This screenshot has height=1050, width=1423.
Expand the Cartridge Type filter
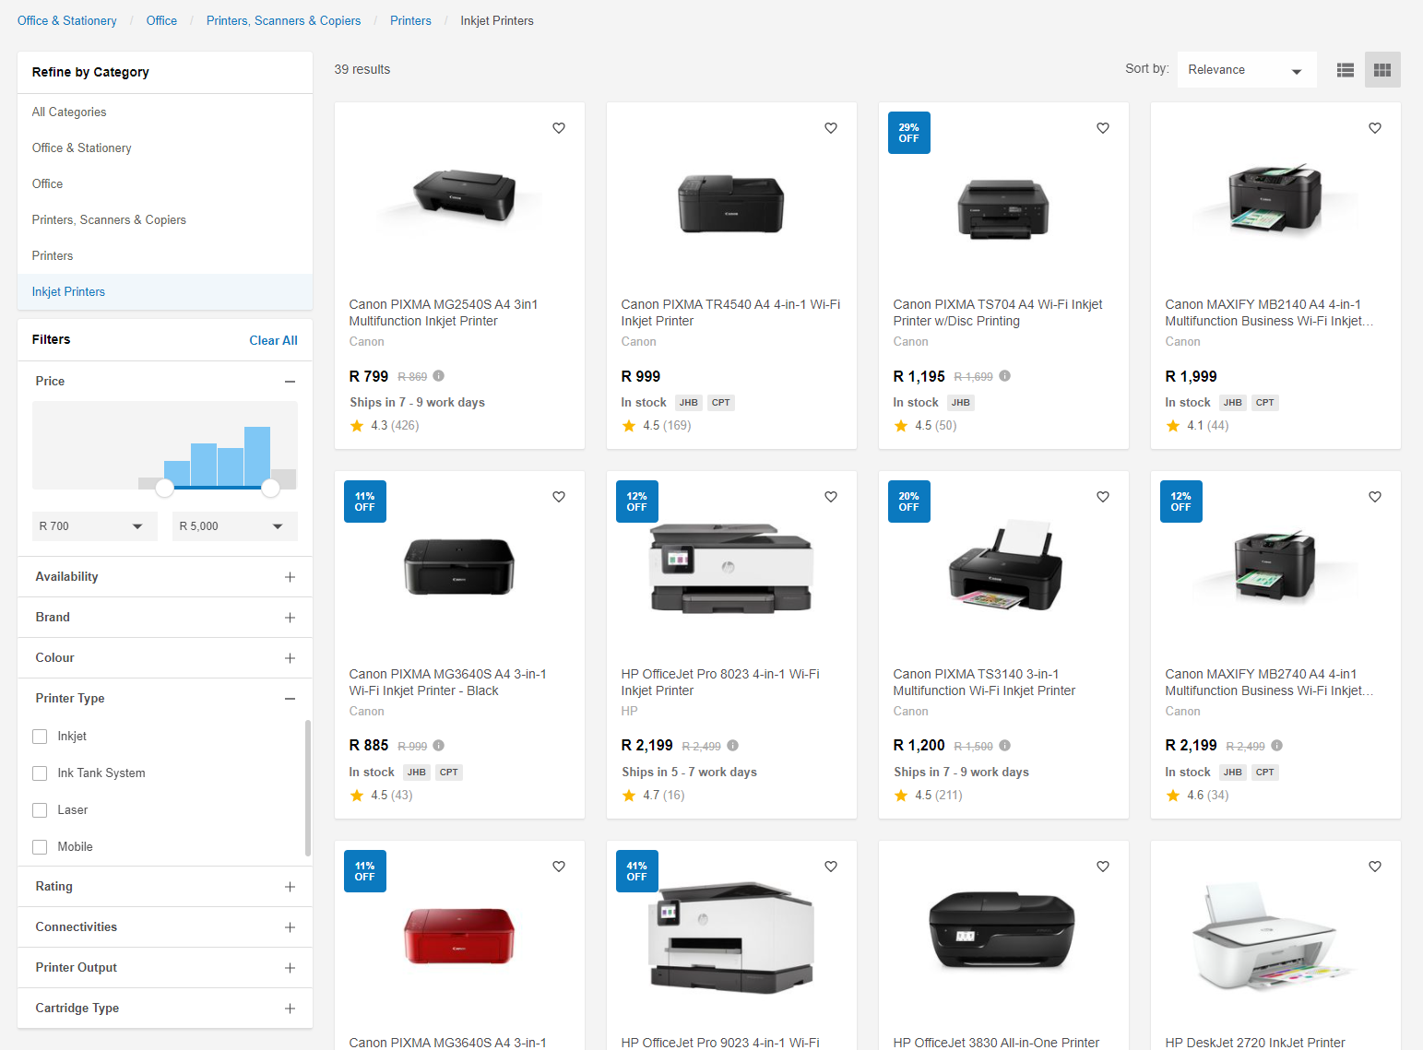point(291,1009)
